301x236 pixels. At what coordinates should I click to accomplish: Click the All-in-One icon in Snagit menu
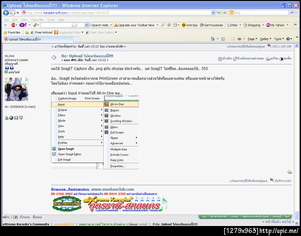106,104
